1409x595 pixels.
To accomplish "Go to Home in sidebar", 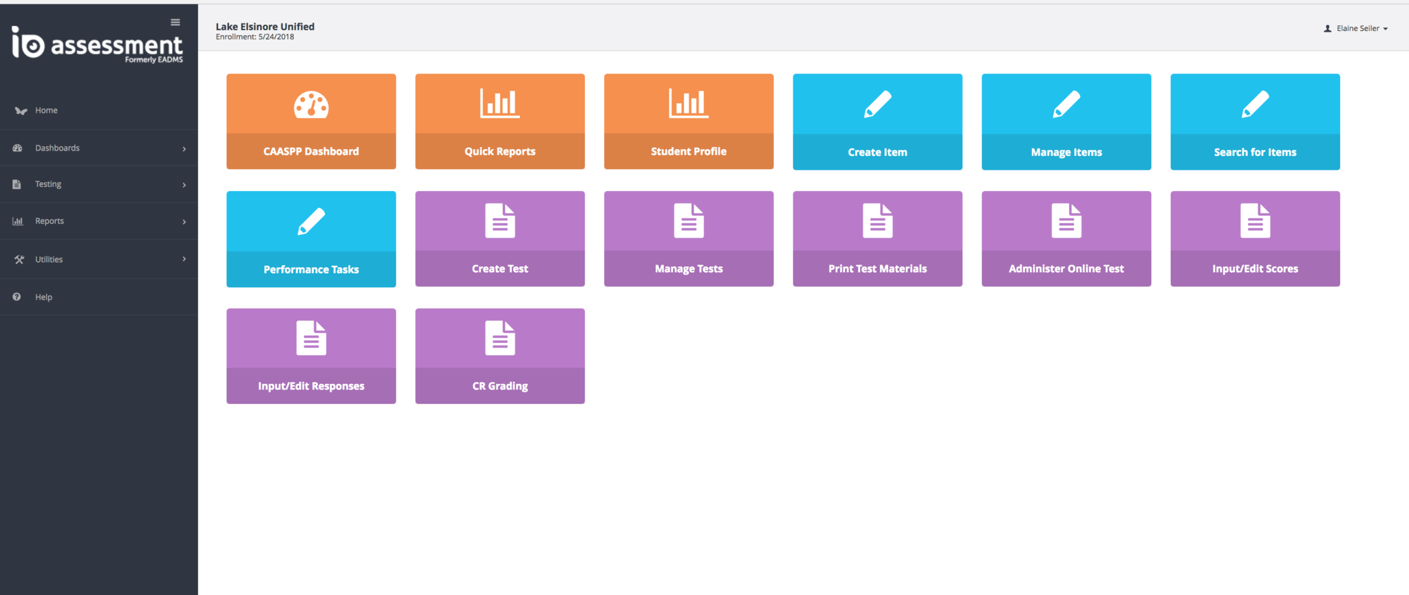I will (46, 111).
